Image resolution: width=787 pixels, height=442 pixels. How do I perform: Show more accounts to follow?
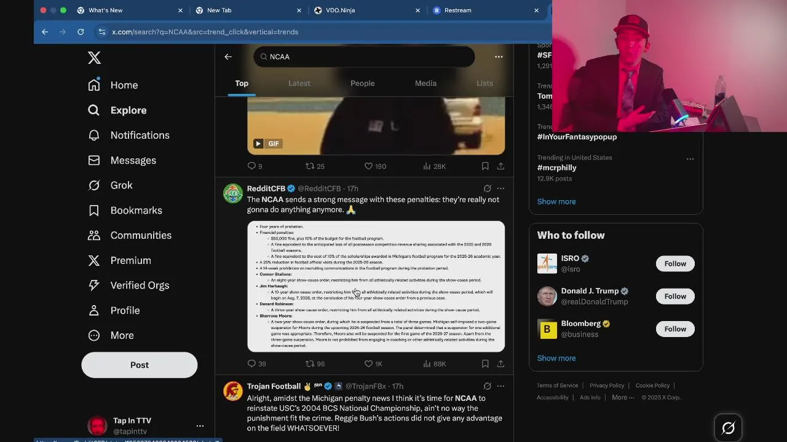coord(556,358)
